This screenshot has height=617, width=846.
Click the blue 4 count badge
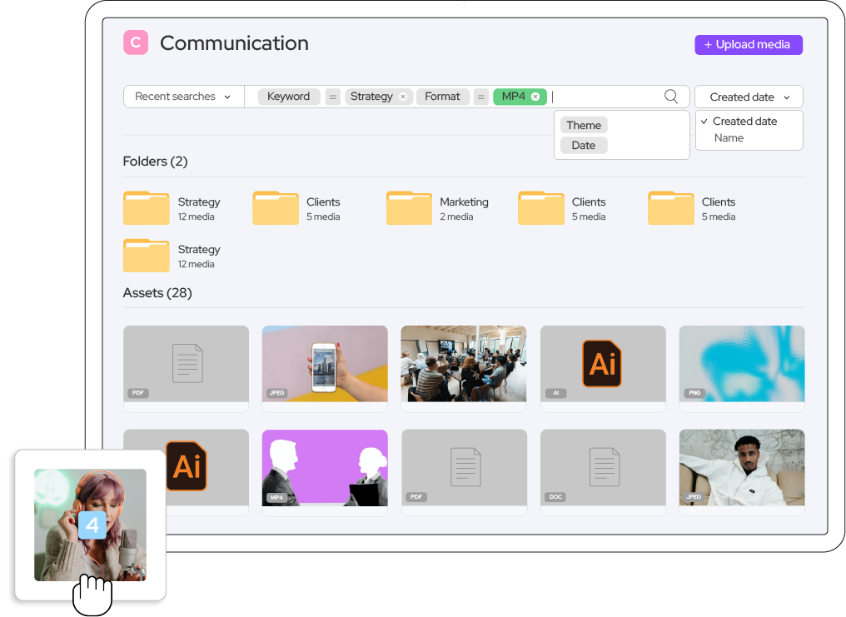pyautogui.click(x=92, y=525)
